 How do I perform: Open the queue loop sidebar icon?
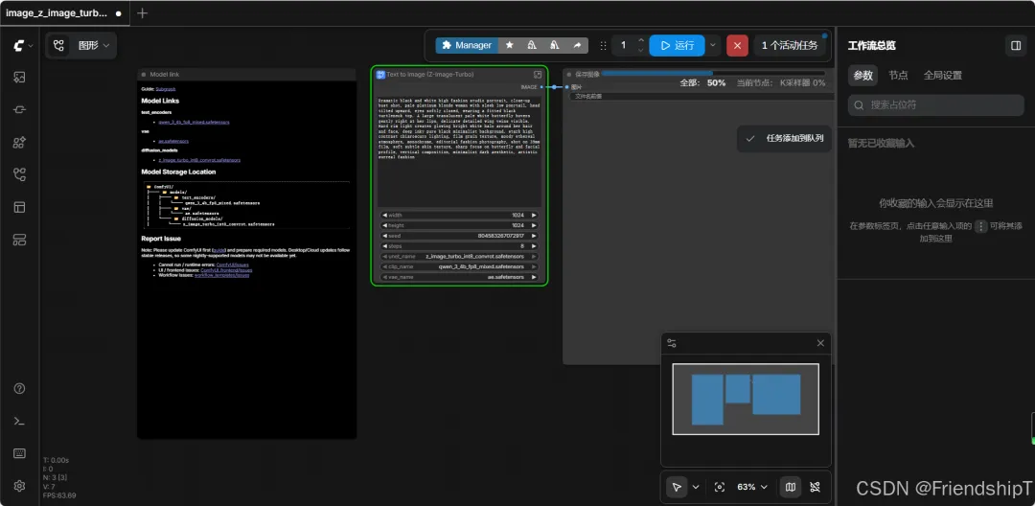19,109
